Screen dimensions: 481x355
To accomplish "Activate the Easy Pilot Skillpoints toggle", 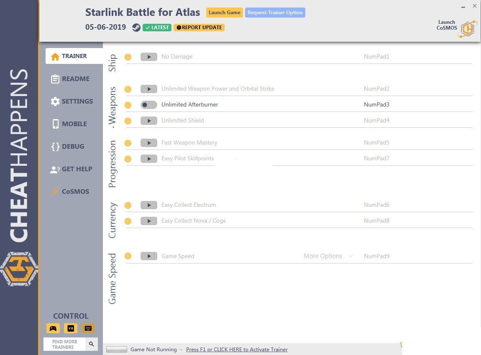I will tap(149, 159).
